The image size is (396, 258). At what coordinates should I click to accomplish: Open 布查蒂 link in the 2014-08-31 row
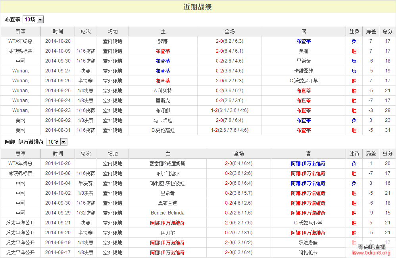[304, 130]
